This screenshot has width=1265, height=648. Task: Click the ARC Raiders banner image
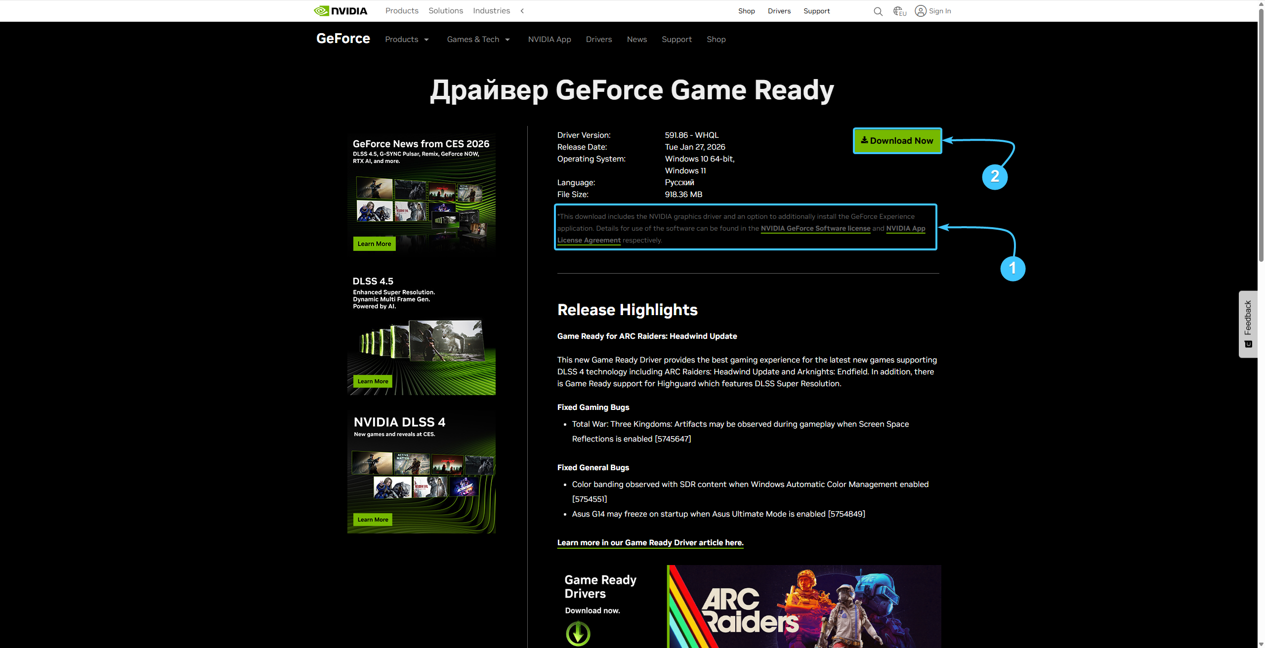(803, 607)
